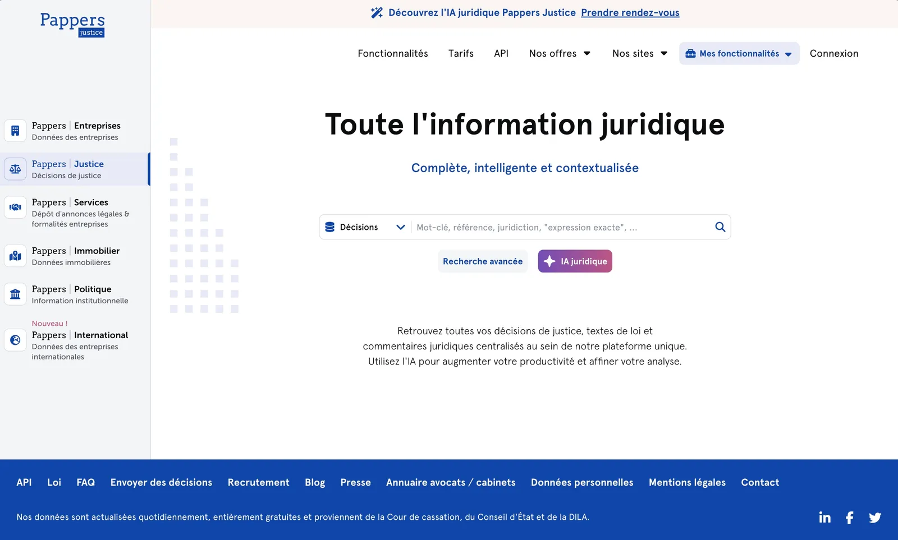
Task: Click the briefcase icon in Mes fonctionnalités
Action: (690, 53)
